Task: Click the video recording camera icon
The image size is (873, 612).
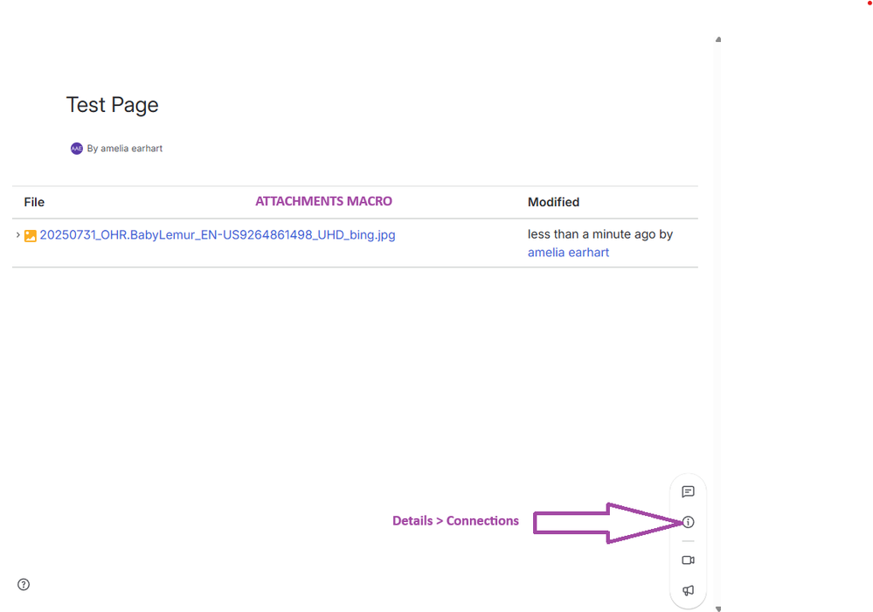Action: pyautogui.click(x=688, y=560)
